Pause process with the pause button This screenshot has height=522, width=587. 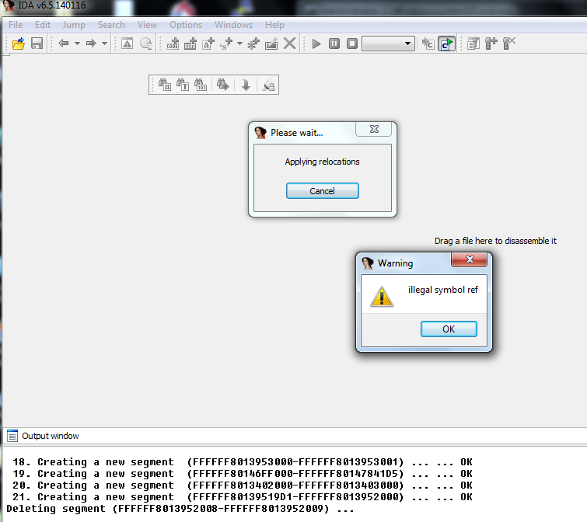[x=334, y=43]
